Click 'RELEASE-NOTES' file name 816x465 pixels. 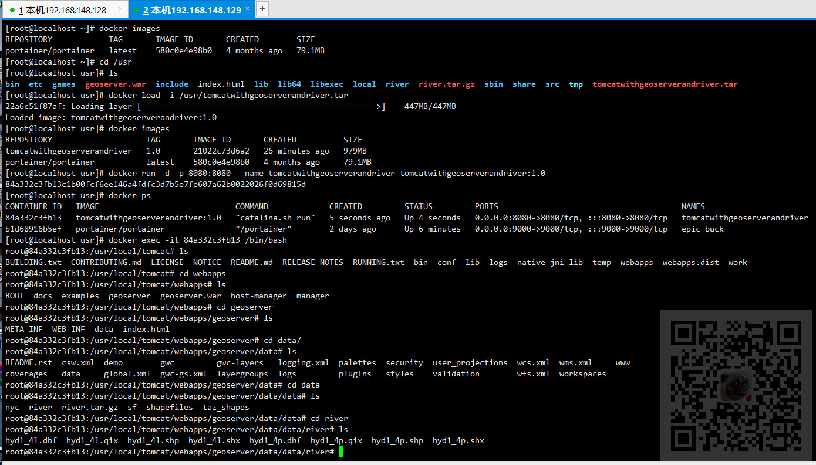click(x=313, y=262)
